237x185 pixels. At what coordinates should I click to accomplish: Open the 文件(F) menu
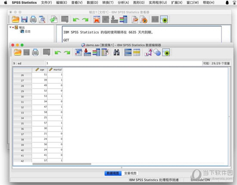pos(47,3)
